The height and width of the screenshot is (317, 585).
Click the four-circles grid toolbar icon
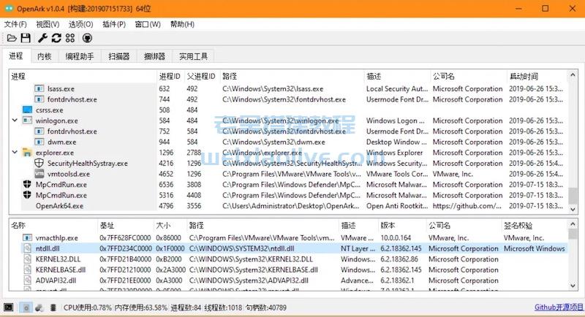tap(70, 38)
